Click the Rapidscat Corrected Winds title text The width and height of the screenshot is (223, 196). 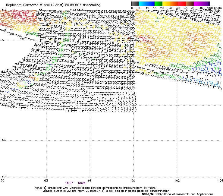(x=53, y=5)
